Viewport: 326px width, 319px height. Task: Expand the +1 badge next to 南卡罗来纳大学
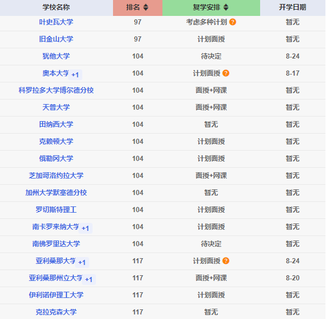tap(85, 228)
